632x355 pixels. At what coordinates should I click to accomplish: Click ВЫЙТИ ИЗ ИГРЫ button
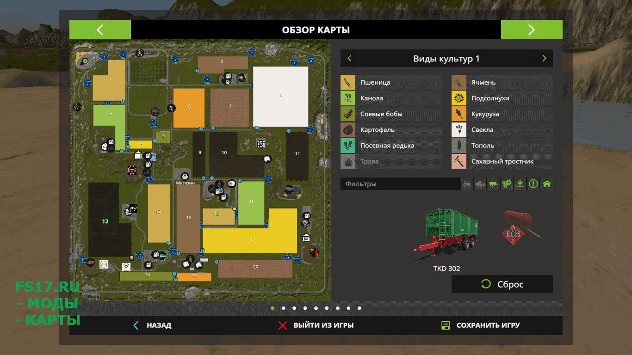click(x=316, y=325)
